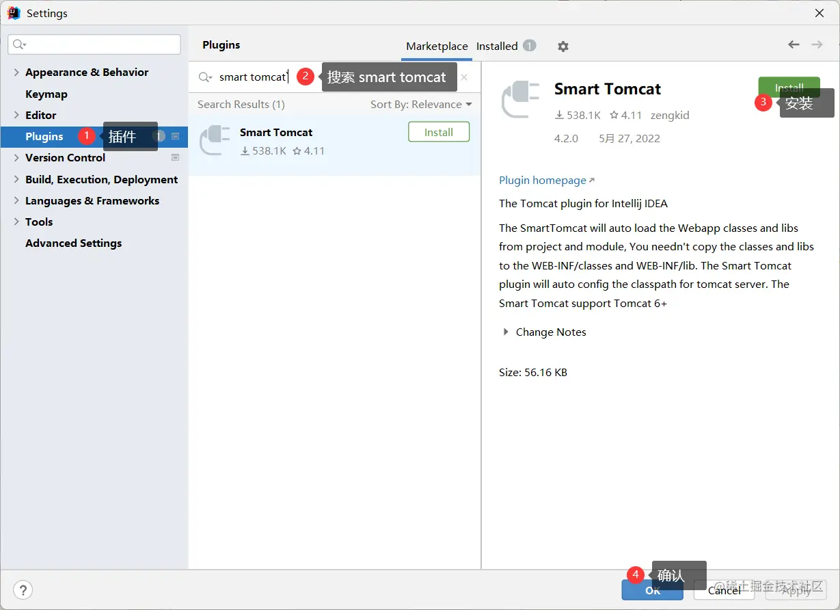Click the zengkid vendor name
Viewport: 840px width, 610px height.
(x=670, y=116)
